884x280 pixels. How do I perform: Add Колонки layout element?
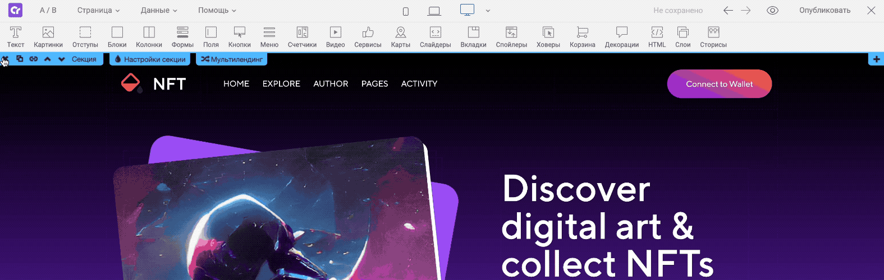(149, 37)
